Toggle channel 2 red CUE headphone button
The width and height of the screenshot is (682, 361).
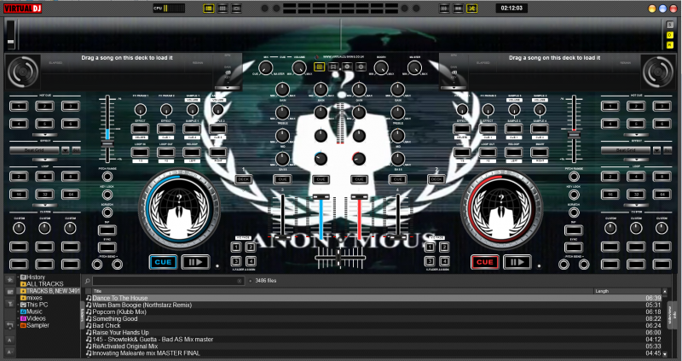coord(359,179)
